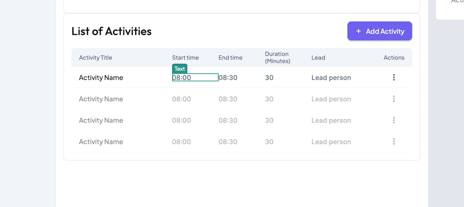The height and width of the screenshot is (207, 464).
Task: Click the Add Activity button
Action: [x=380, y=31]
